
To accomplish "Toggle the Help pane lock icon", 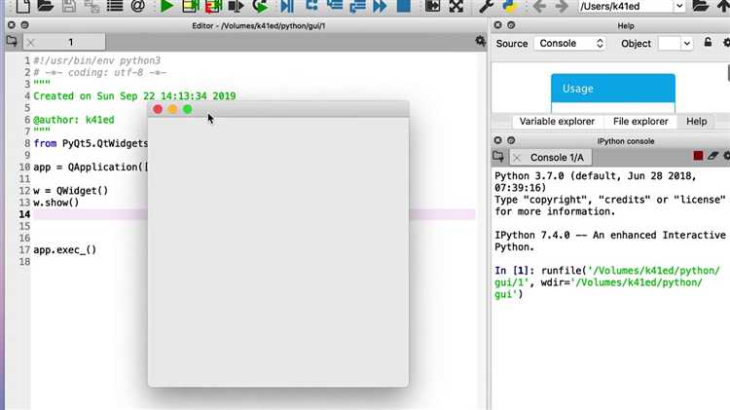I will [x=708, y=44].
